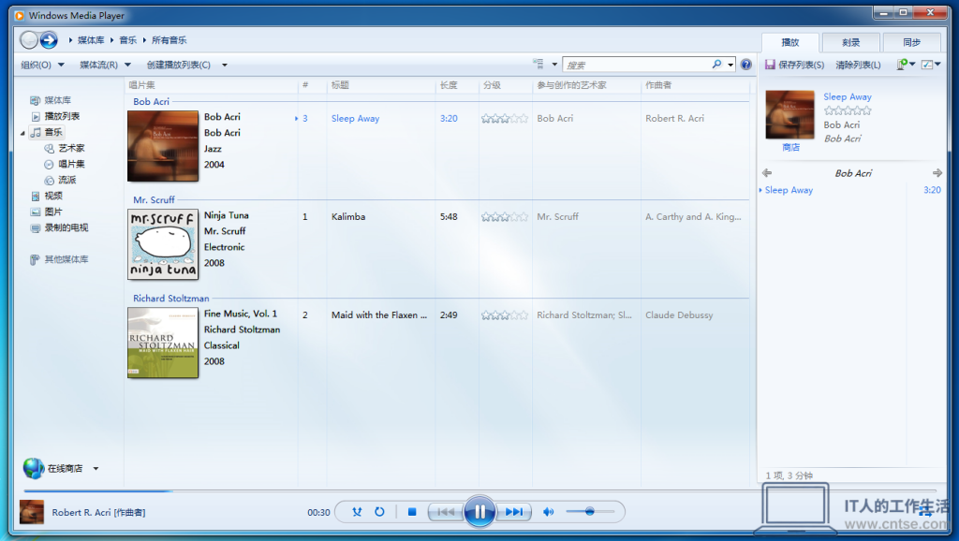Select the Kalimba track title

348,216
